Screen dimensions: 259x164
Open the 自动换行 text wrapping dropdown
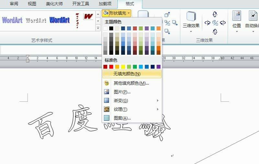[252, 21]
